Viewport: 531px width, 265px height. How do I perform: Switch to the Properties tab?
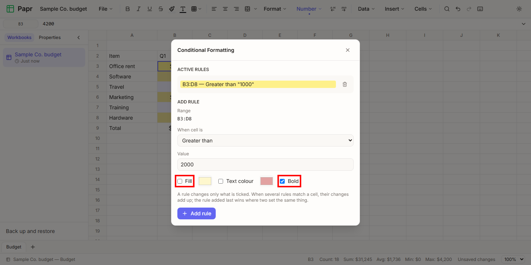50,38
